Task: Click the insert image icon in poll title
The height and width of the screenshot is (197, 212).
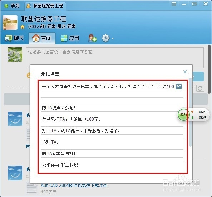Action: (x=179, y=86)
